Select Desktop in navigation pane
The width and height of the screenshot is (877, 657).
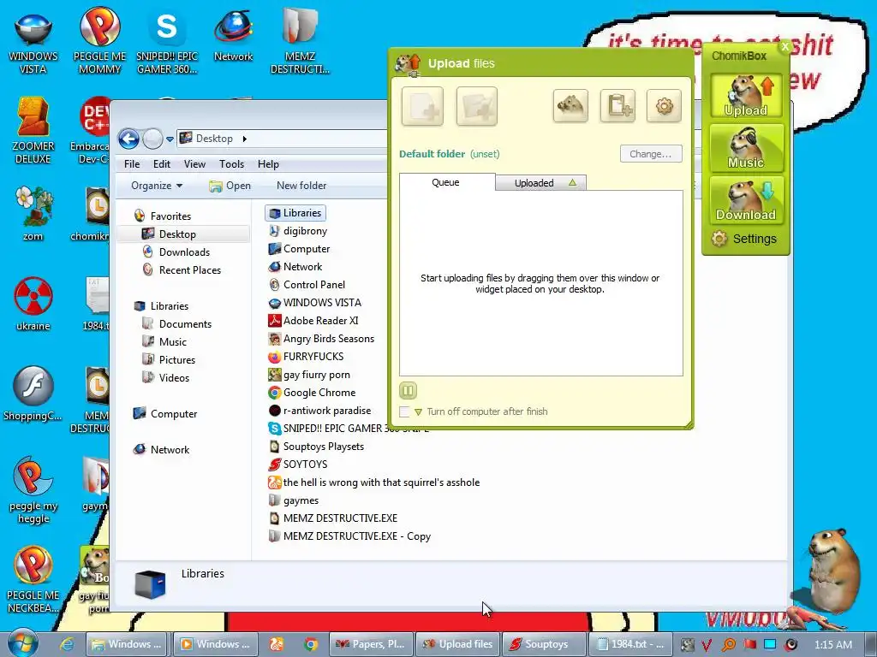pyautogui.click(x=184, y=234)
